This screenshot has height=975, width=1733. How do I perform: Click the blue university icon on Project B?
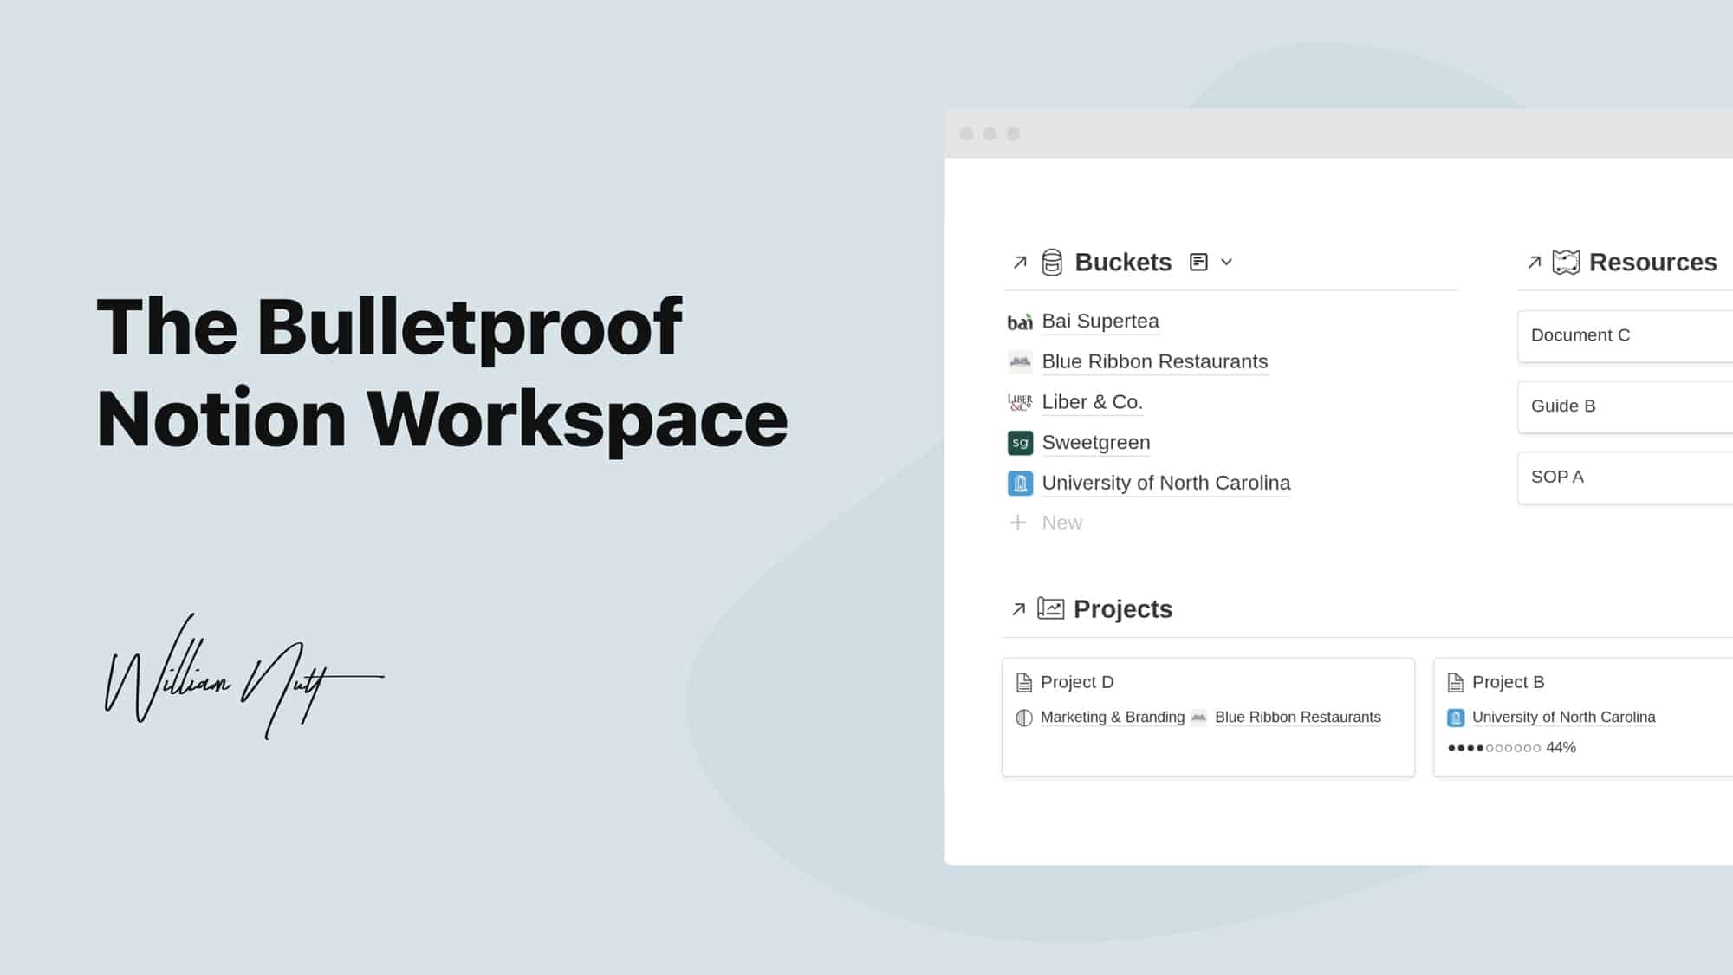click(1455, 717)
